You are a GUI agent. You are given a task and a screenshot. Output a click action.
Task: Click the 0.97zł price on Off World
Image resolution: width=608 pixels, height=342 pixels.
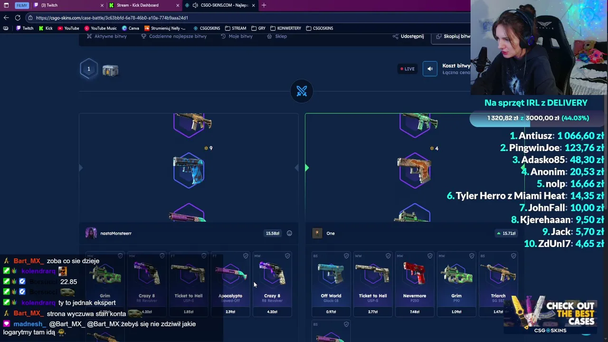(x=331, y=312)
